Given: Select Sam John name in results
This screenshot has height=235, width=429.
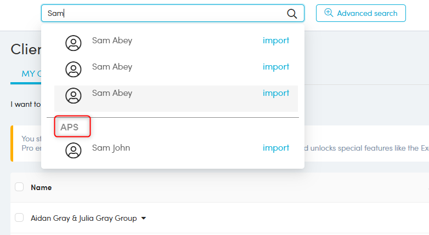Looking at the screenshot, I should tap(111, 148).
